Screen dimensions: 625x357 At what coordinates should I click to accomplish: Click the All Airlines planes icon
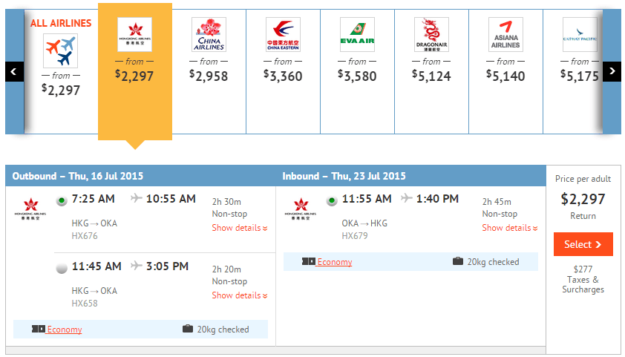pos(60,50)
